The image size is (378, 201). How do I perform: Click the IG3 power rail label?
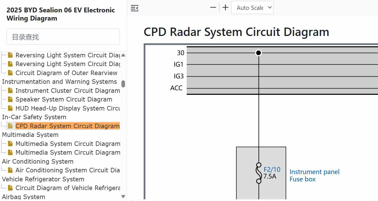click(179, 76)
